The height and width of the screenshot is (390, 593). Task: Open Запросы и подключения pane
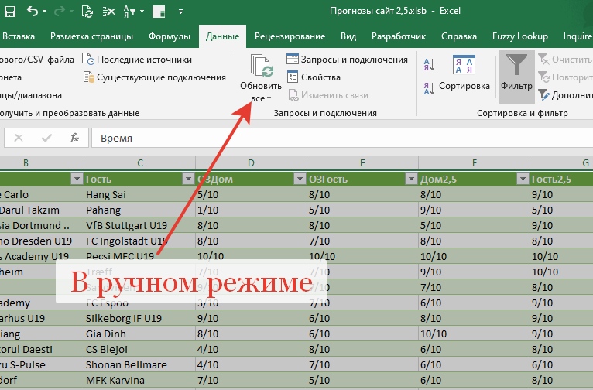pos(347,60)
